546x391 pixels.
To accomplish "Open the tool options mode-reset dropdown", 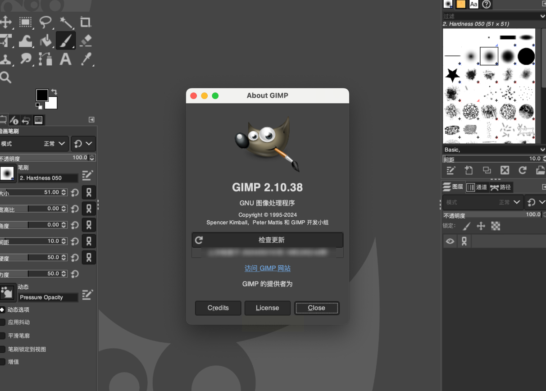I will click(x=83, y=144).
